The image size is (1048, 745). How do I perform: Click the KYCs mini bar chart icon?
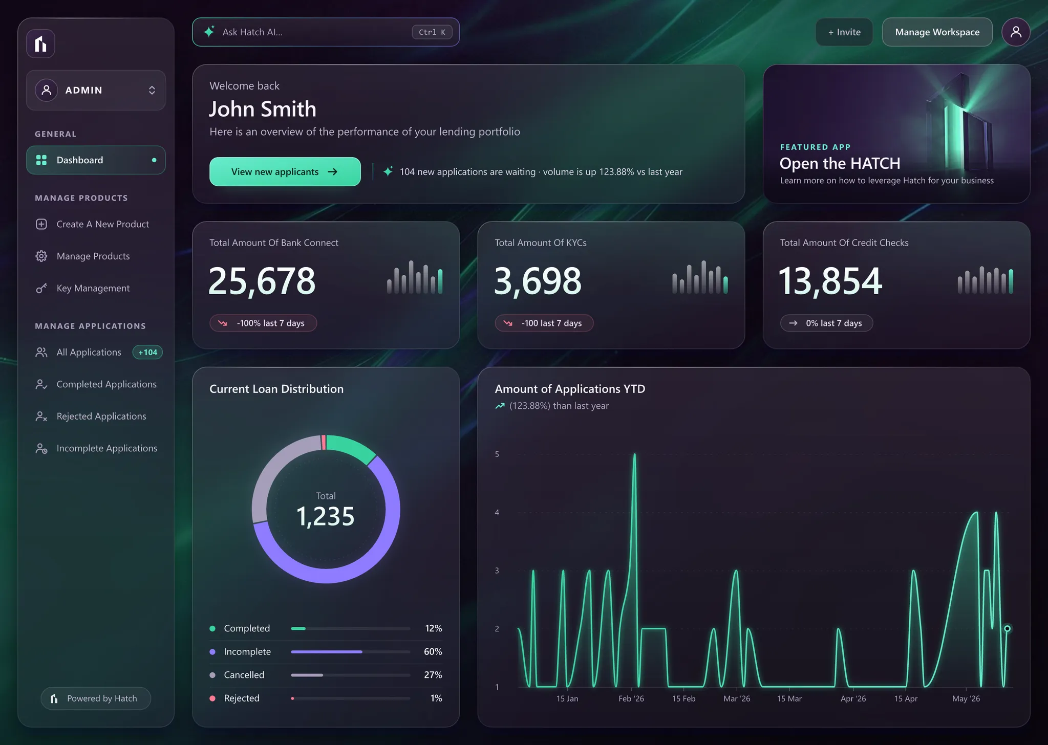700,277
